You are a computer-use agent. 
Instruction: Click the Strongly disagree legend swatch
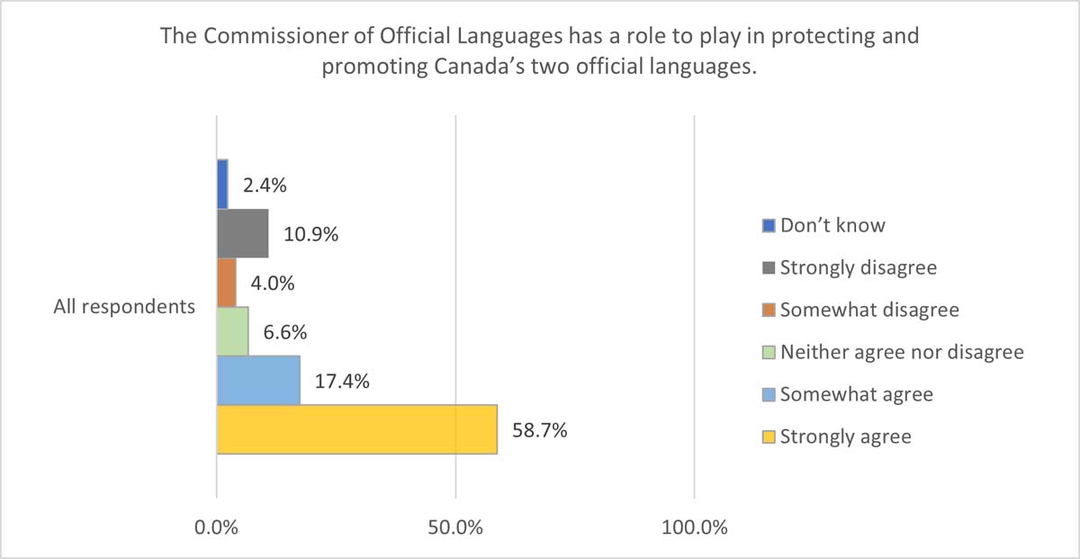pyautogui.click(x=768, y=268)
